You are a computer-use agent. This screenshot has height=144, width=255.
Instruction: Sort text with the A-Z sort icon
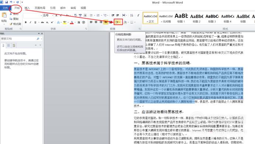132,15
